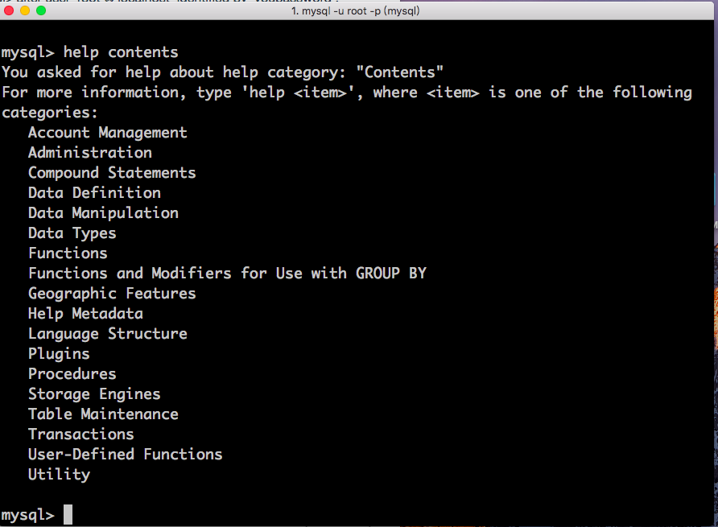
Task: Click 'Functions and Modifiers for Use with GROUP BY'
Action: (x=228, y=274)
